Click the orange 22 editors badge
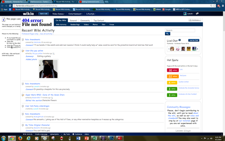 tap(173, 76)
